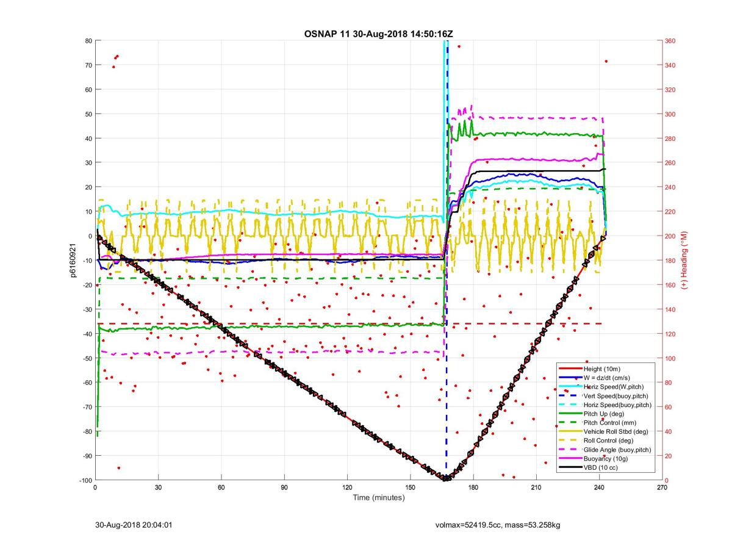Image resolution: width=732 pixels, height=540 pixels.
Task: Click 'Horiz Speed(W,pitch)' in the legend
Action: click(613, 387)
